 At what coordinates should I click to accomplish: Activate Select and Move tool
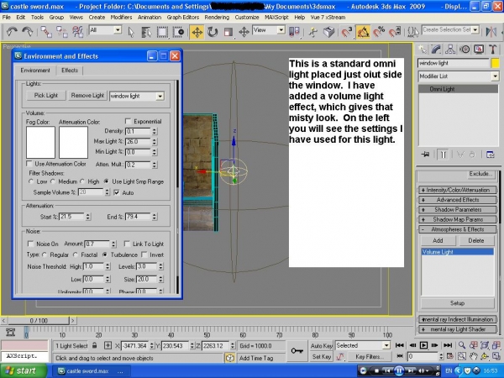197,32
